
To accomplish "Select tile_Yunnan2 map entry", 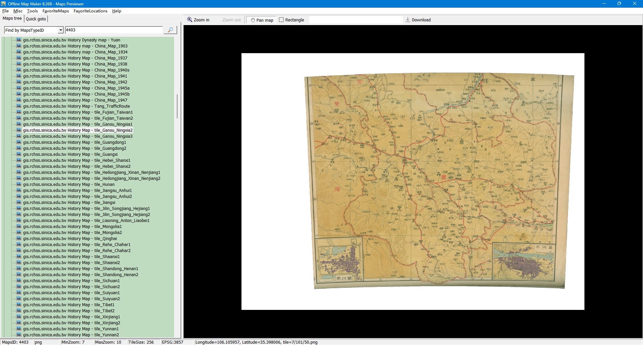I will pyautogui.click(x=71, y=335).
